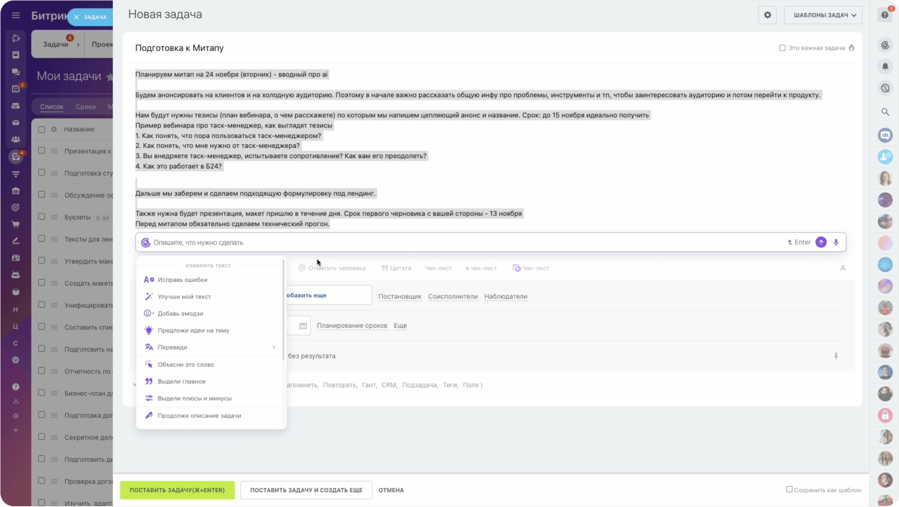
Task: Expand 'Еще' next to Планирование сроков
Action: click(400, 325)
